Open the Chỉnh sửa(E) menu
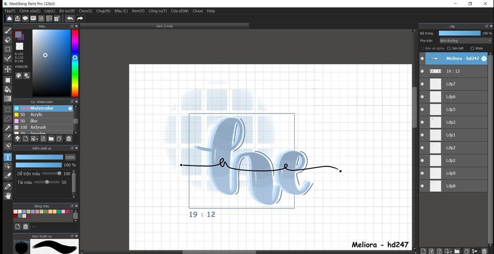The height and width of the screenshot is (254, 494). [30, 11]
